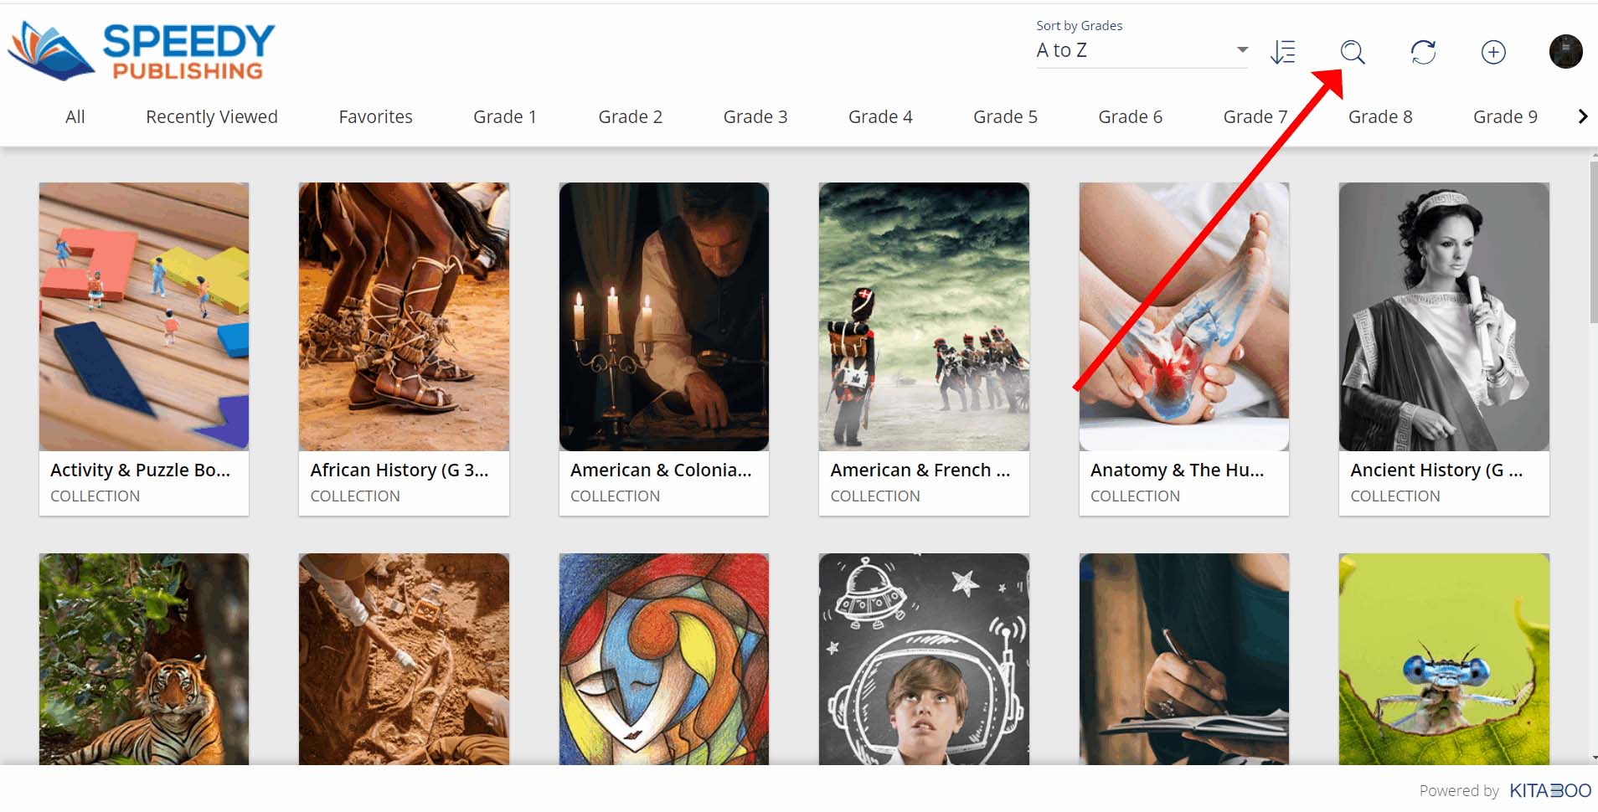Screen dimensions: 1598x812
Task: Click the add plus circle icon
Action: [x=1493, y=52]
